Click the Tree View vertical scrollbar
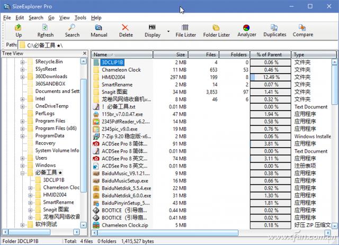 pos(83,135)
